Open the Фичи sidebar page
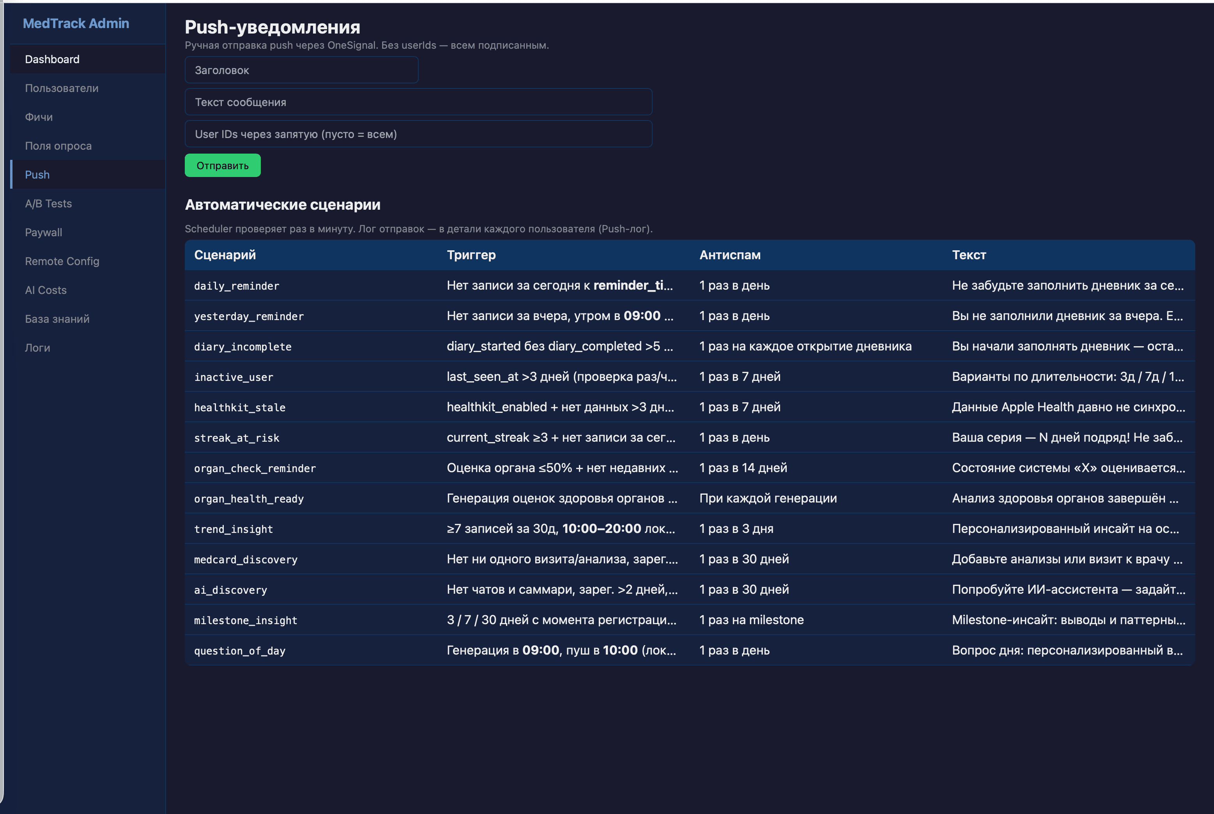1214x814 pixels. pyautogui.click(x=39, y=117)
